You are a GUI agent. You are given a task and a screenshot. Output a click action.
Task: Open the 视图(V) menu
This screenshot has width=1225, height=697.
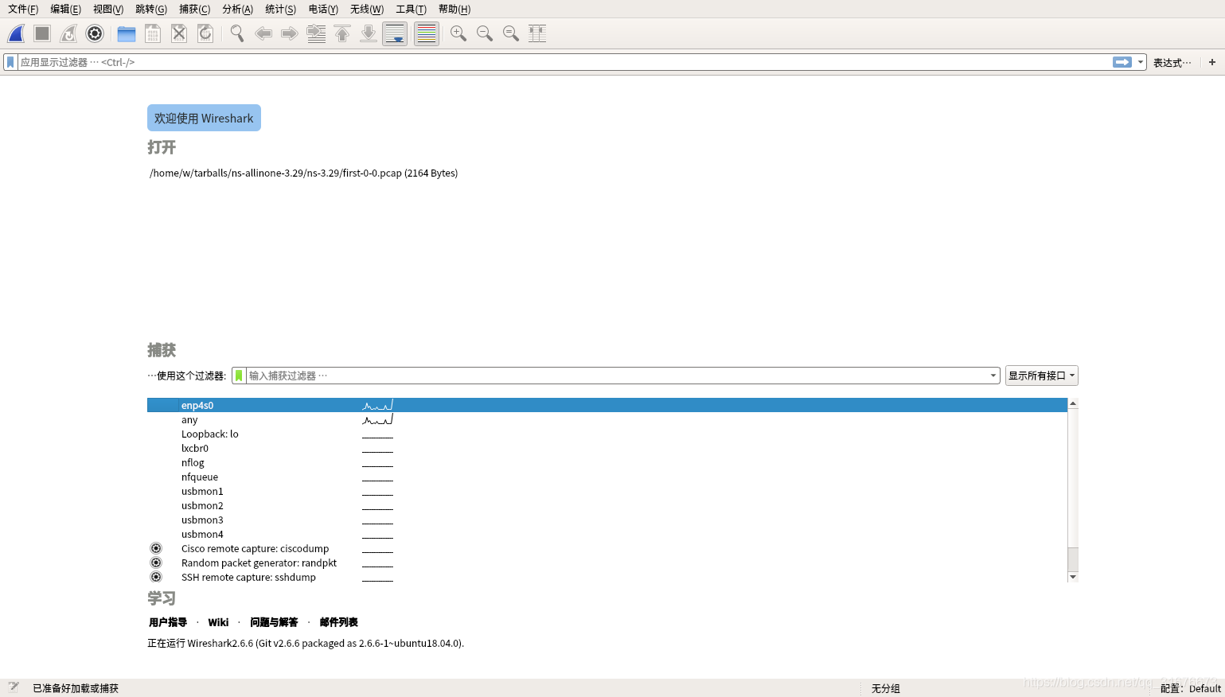pyautogui.click(x=108, y=9)
